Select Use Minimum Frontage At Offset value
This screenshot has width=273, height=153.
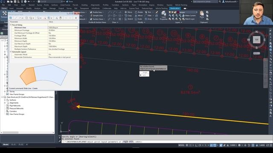63,33
